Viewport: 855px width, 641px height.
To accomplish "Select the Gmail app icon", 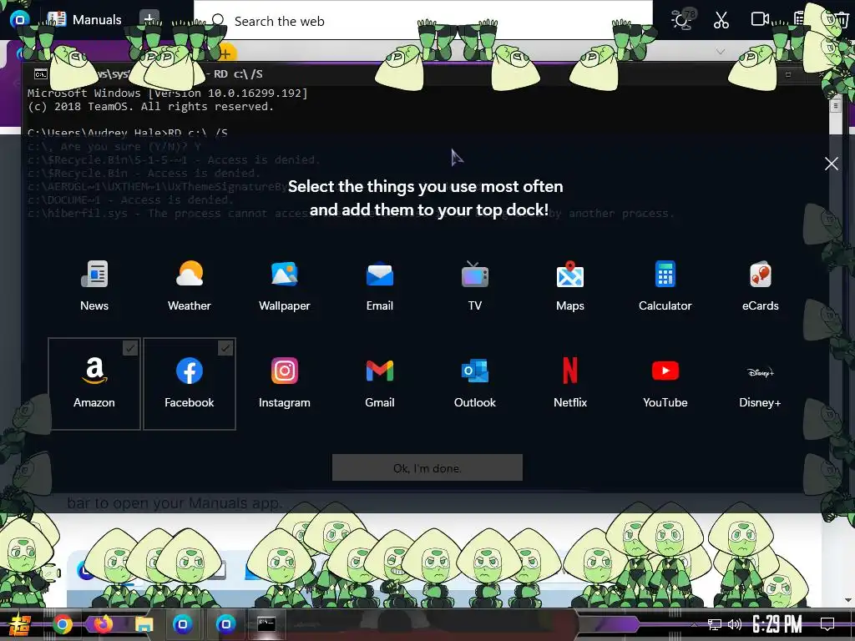I will 380,371.
